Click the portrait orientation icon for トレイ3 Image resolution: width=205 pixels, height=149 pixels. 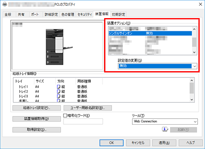point(59,96)
